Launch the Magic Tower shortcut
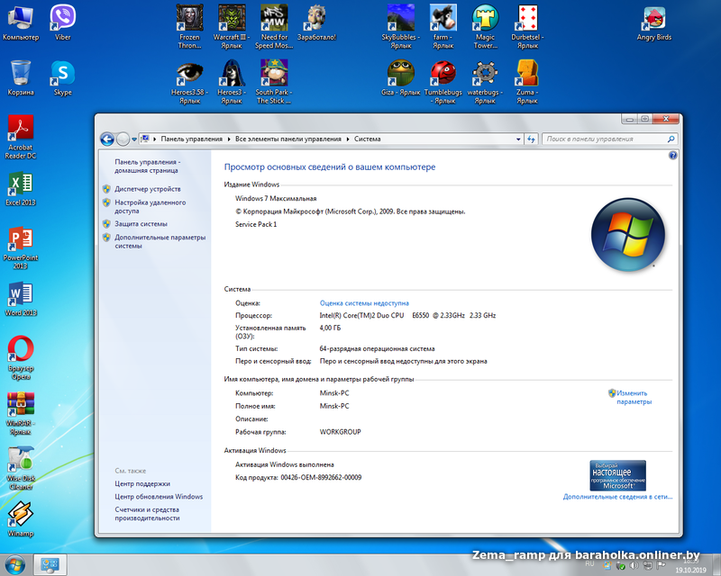 (x=485, y=27)
